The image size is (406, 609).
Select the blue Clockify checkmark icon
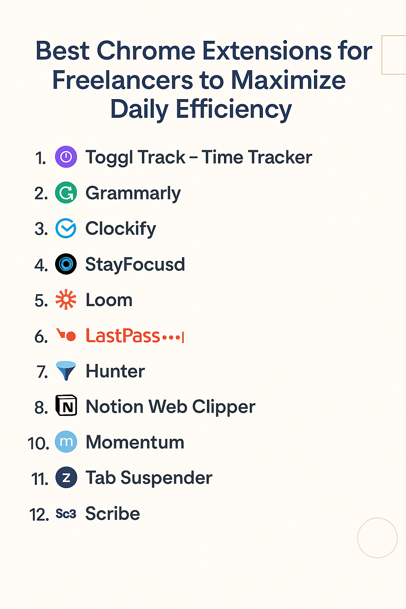66,228
